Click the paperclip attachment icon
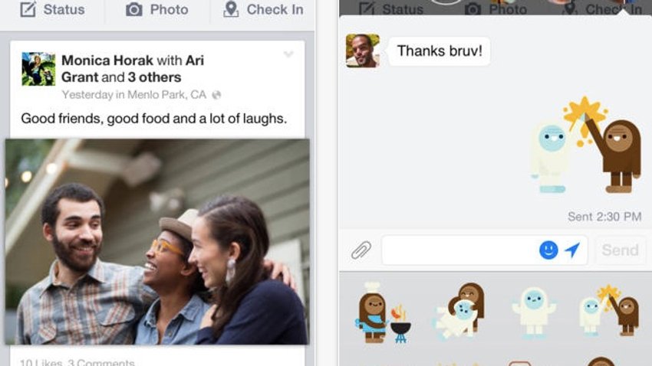Image resolution: width=652 pixels, height=366 pixels. (x=361, y=250)
